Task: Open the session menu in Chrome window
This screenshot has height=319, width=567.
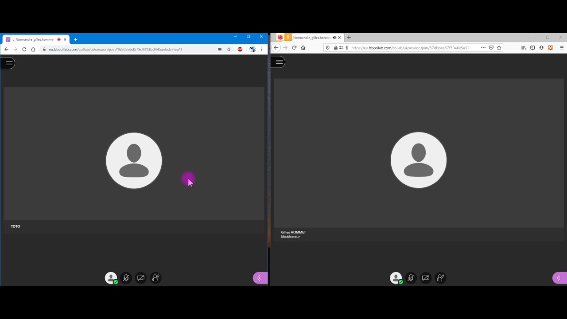Action: [x=8, y=63]
